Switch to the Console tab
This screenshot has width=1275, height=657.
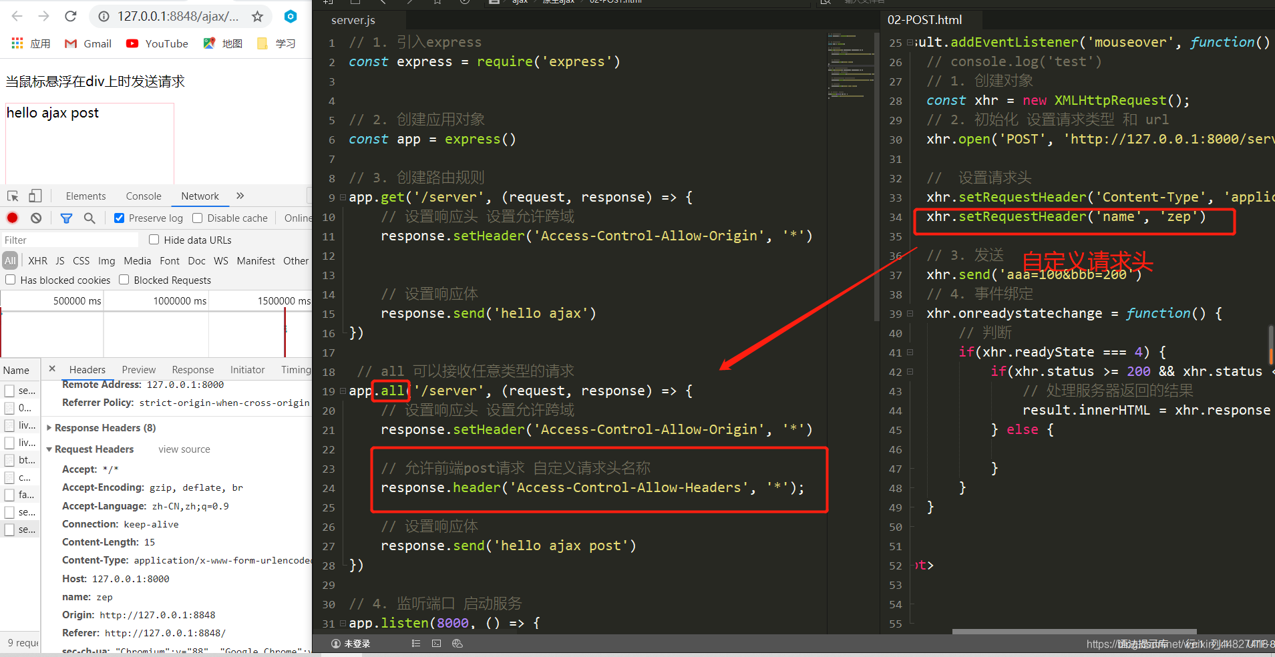point(144,196)
